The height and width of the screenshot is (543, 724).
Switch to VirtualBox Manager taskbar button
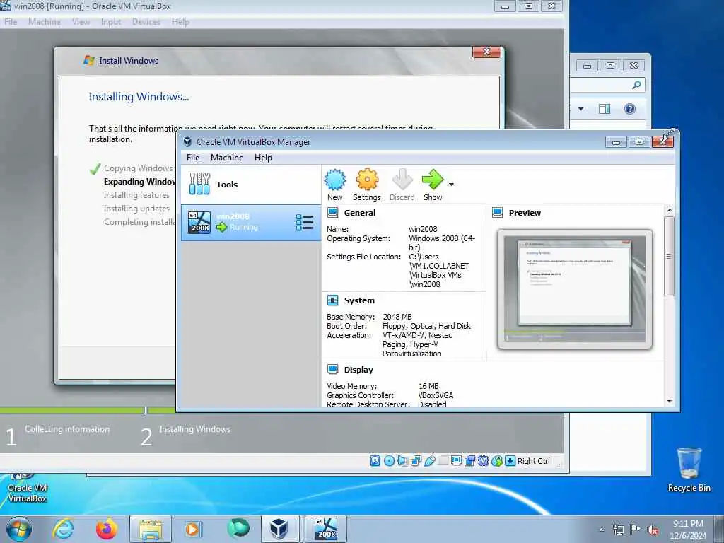(280, 529)
